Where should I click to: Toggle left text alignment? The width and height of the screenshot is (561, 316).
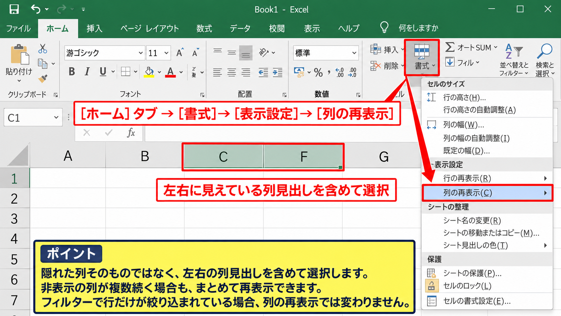pyautogui.click(x=217, y=72)
